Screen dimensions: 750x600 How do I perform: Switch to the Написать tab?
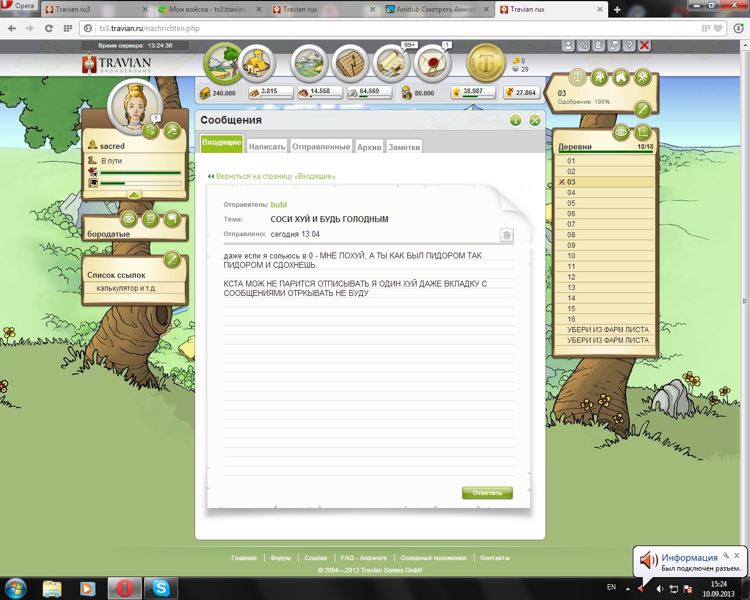coord(267,147)
